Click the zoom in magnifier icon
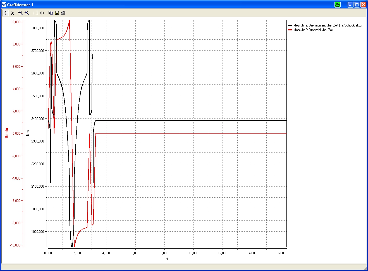The width and height of the screenshot is (368, 271). [x=27, y=13]
